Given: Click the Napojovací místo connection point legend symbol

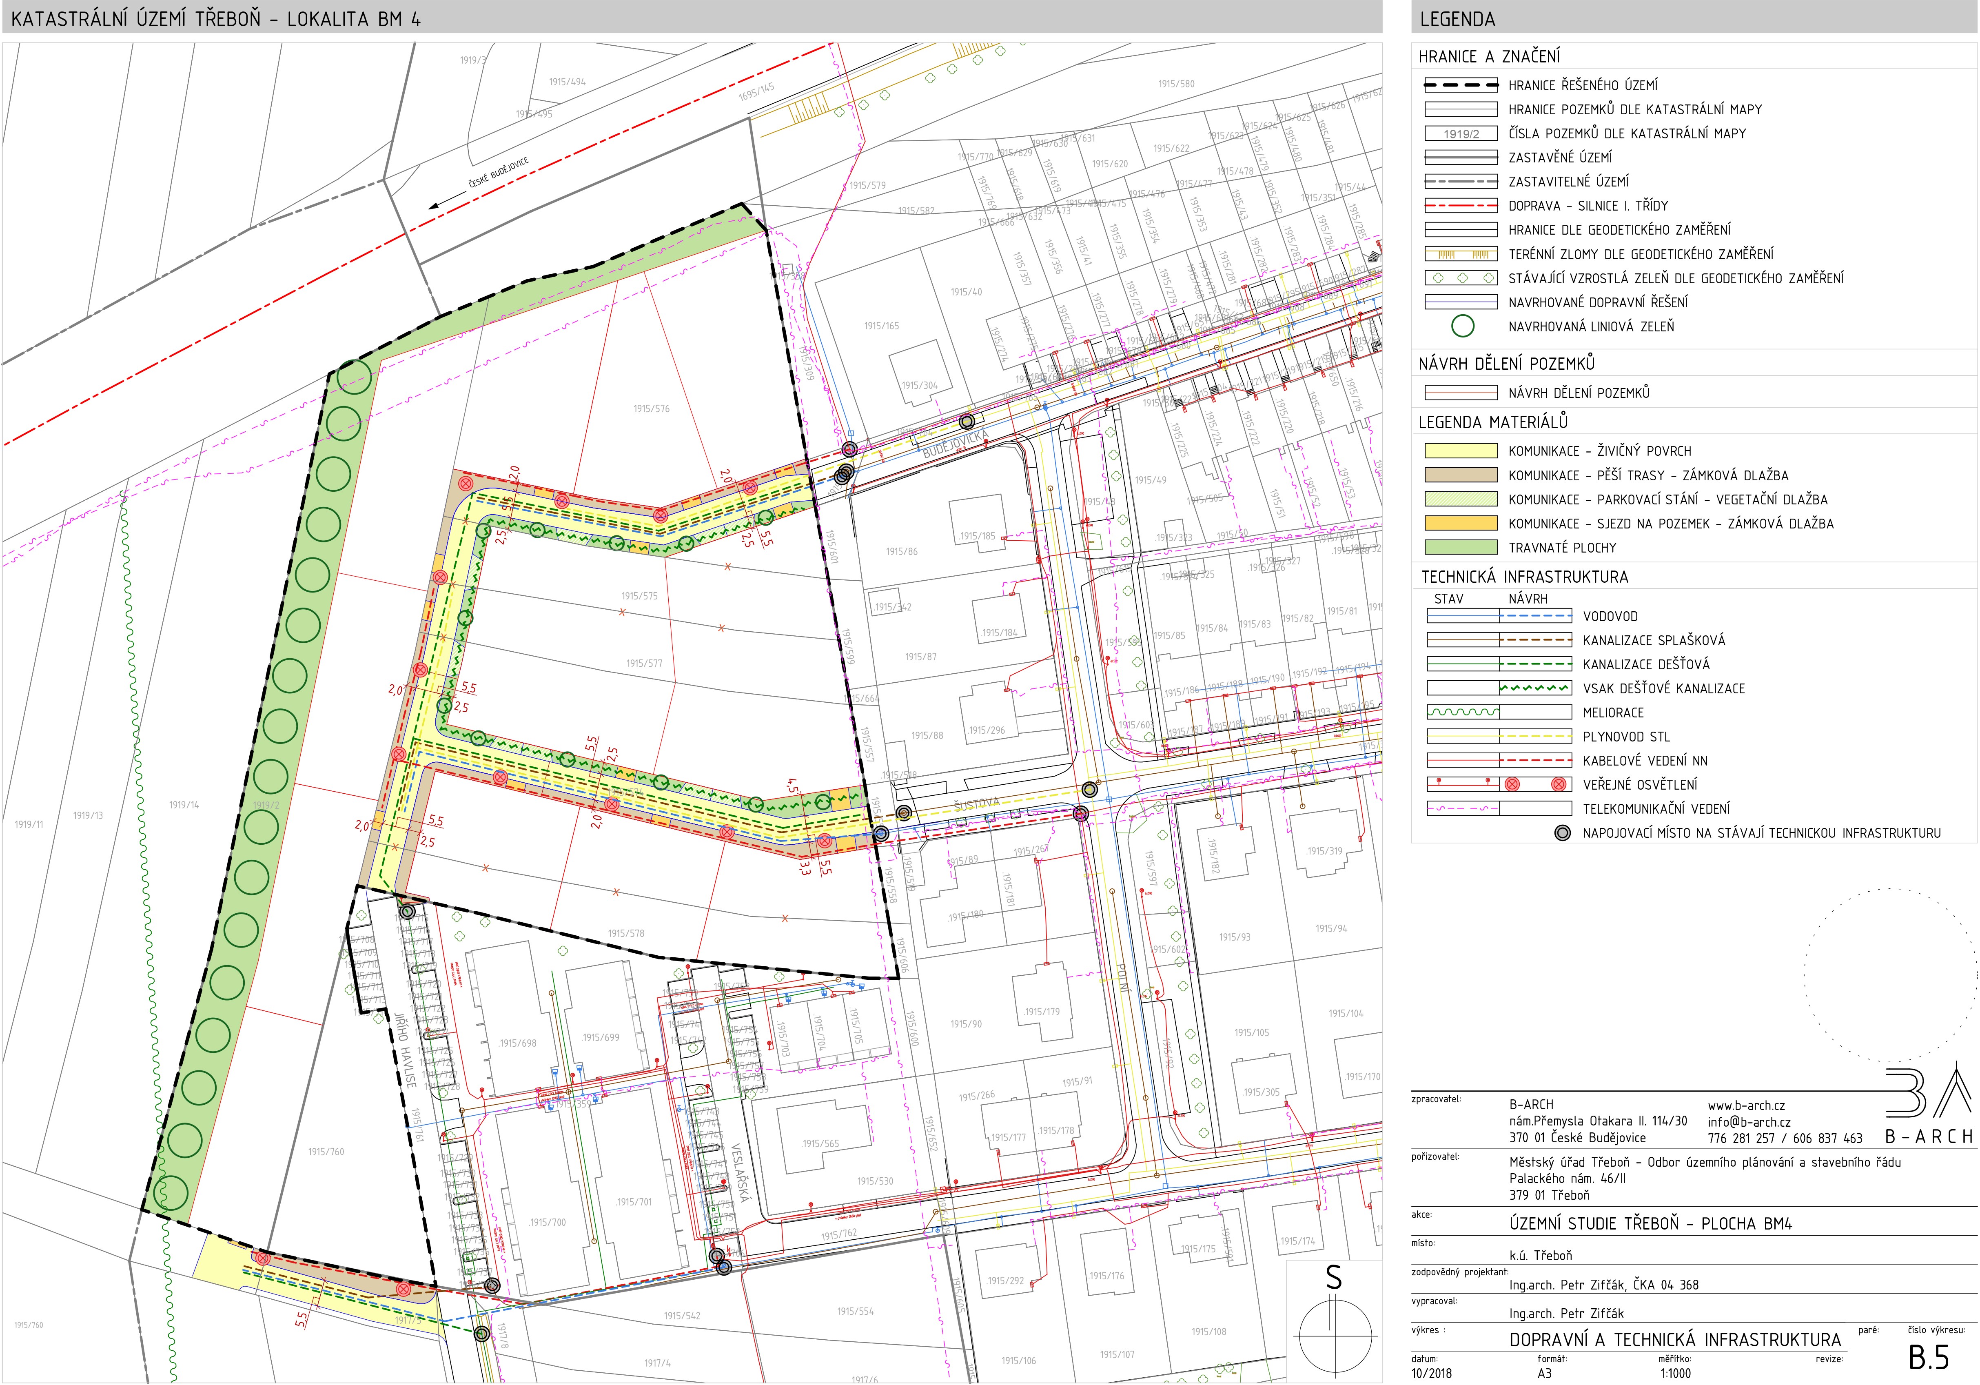Looking at the screenshot, I should tap(1562, 833).
